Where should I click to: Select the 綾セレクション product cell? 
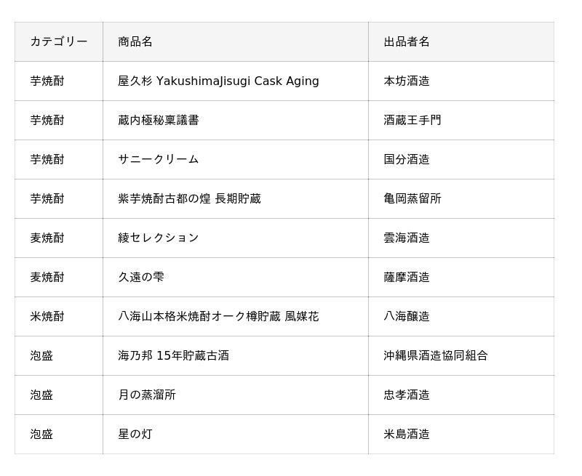159,238
